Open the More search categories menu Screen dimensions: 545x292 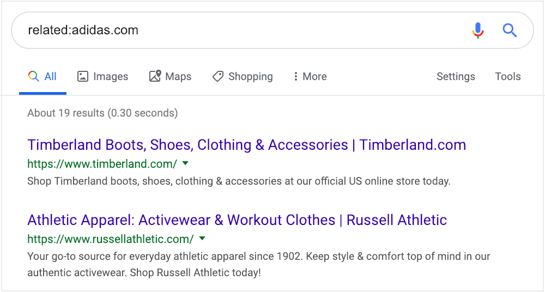click(x=310, y=76)
